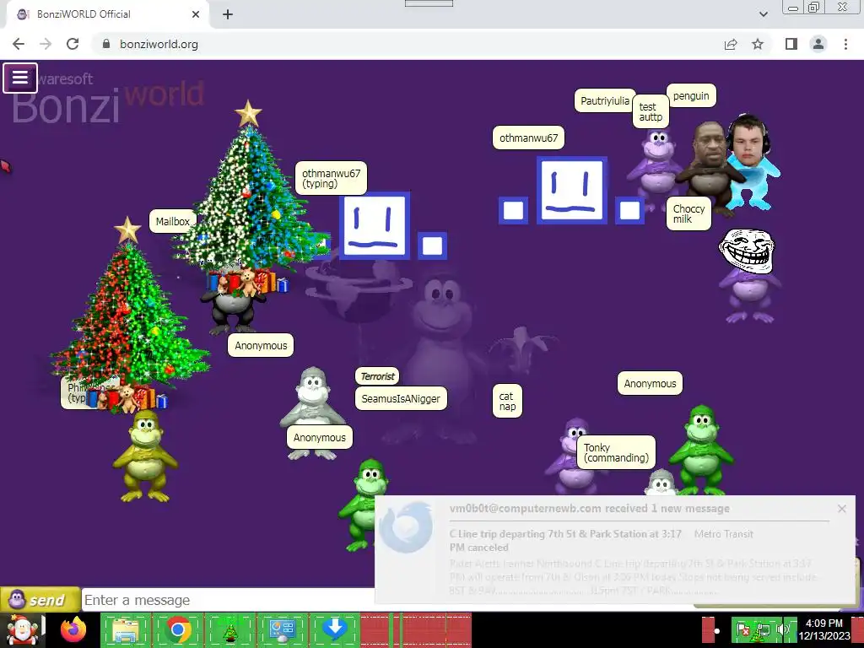View site info via the padlock icon
Image resolution: width=864 pixels, height=648 pixels.
point(106,44)
